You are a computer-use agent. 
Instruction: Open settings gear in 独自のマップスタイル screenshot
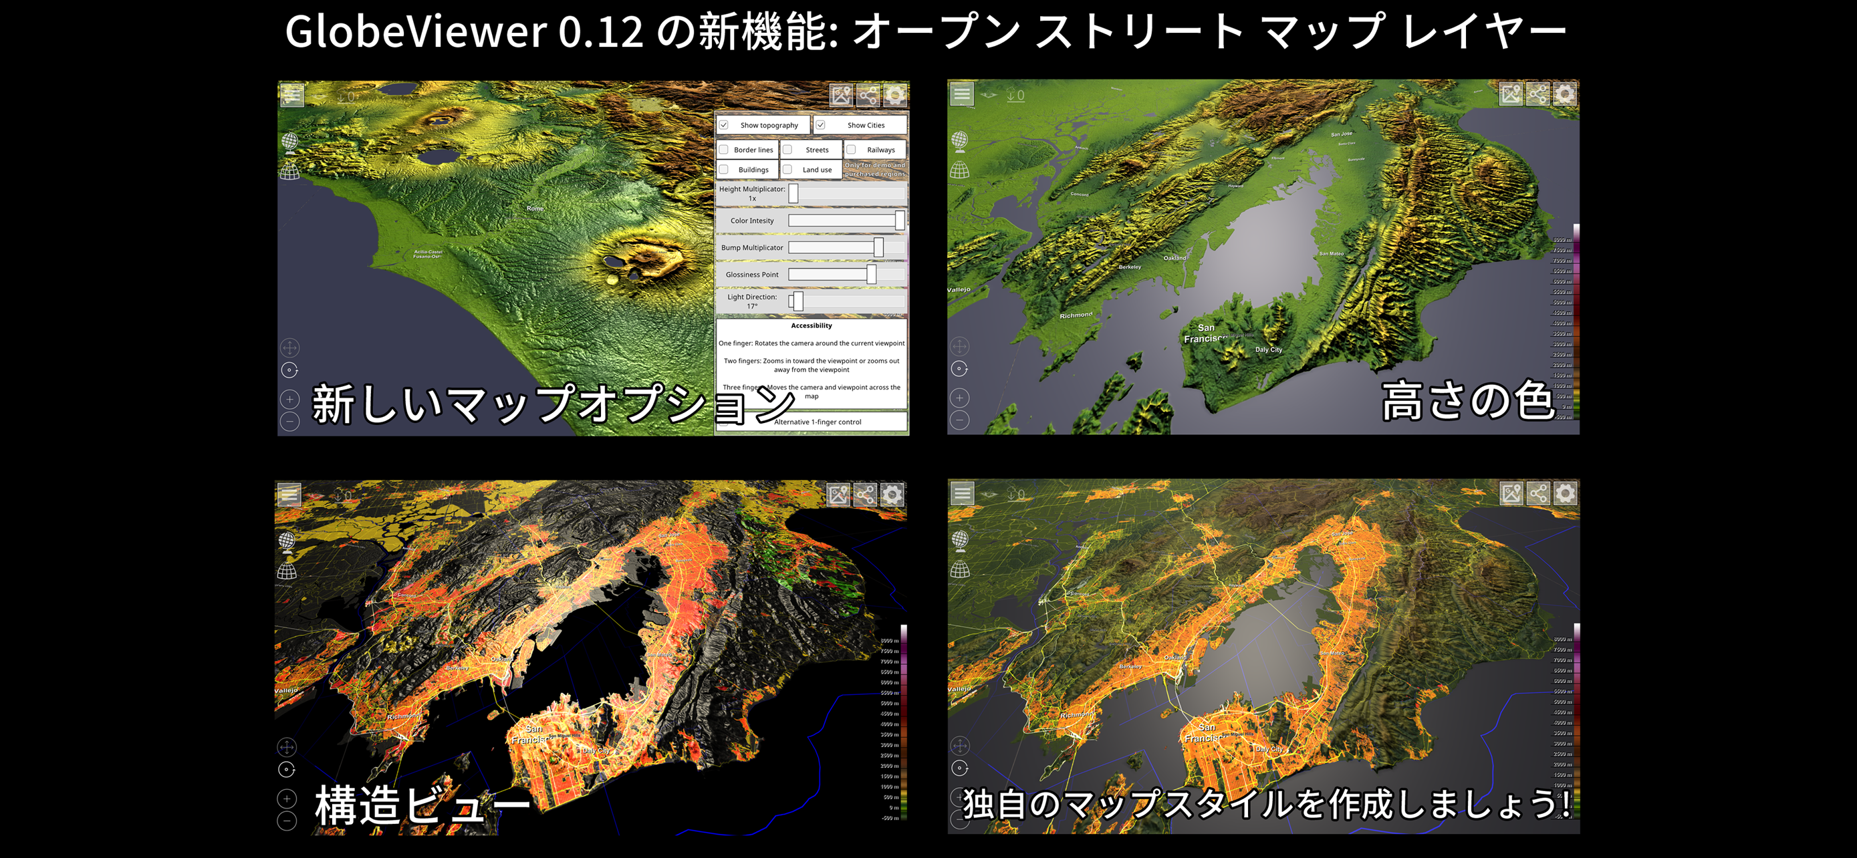pyautogui.click(x=1565, y=492)
